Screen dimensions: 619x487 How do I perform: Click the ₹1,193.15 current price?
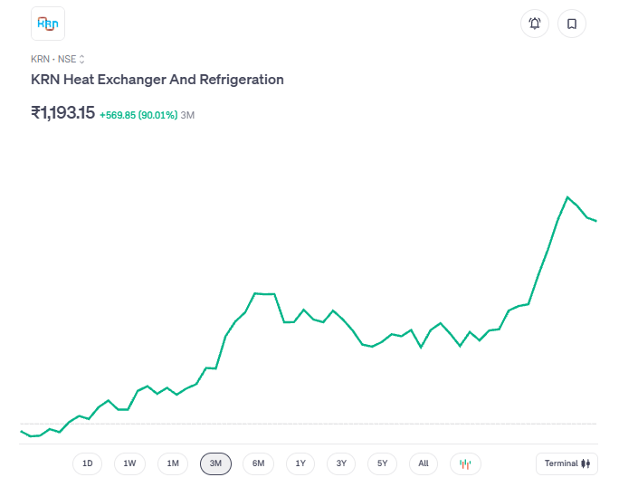click(62, 113)
